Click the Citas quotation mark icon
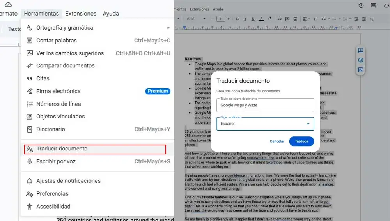Viewport: 390px width, 221px height. (29, 79)
